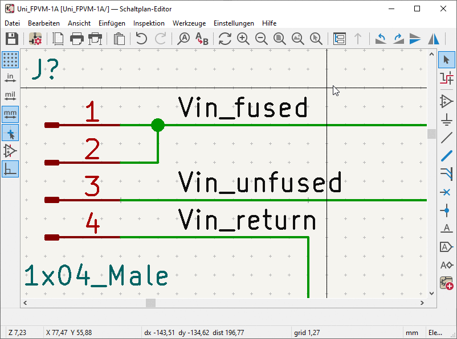The image size is (457, 339).
Task: Click the Vin_fused net label
Action: 243,108
